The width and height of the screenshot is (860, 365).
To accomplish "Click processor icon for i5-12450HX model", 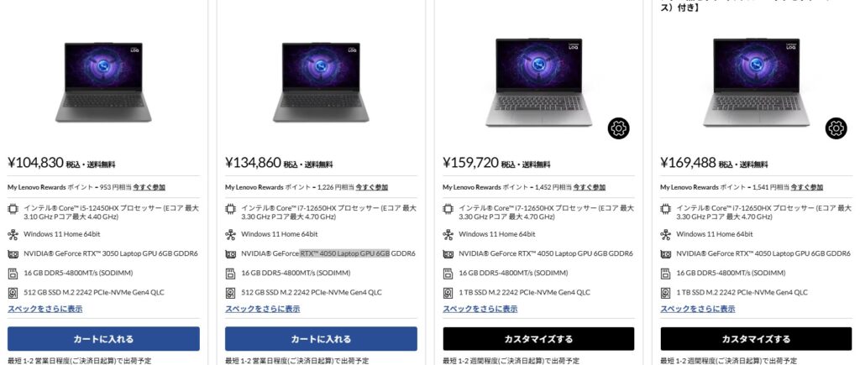I will (13, 208).
